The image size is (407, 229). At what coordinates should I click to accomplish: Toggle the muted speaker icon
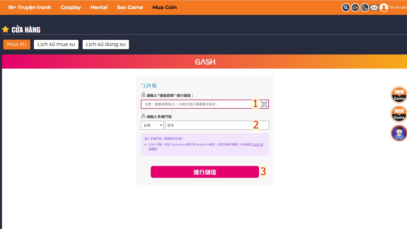point(355,8)
